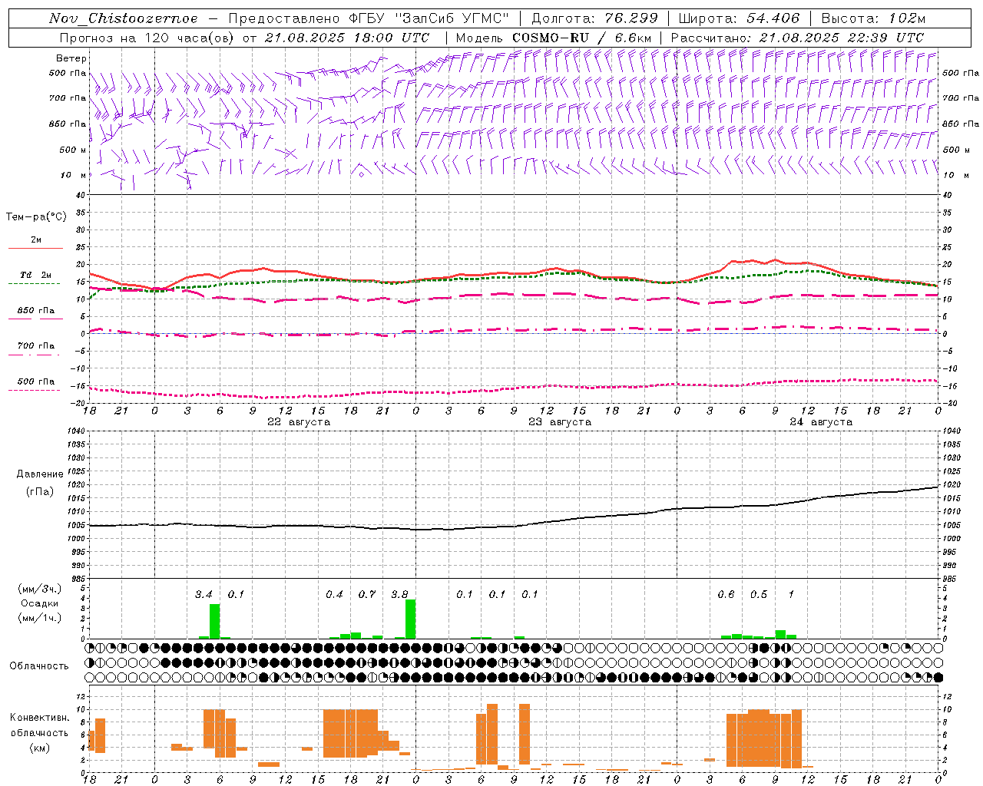The width and height of the screenshot is (983, 786).
Task: Click the Td 2м dew point legend entry
Action: tap(35, 275)
